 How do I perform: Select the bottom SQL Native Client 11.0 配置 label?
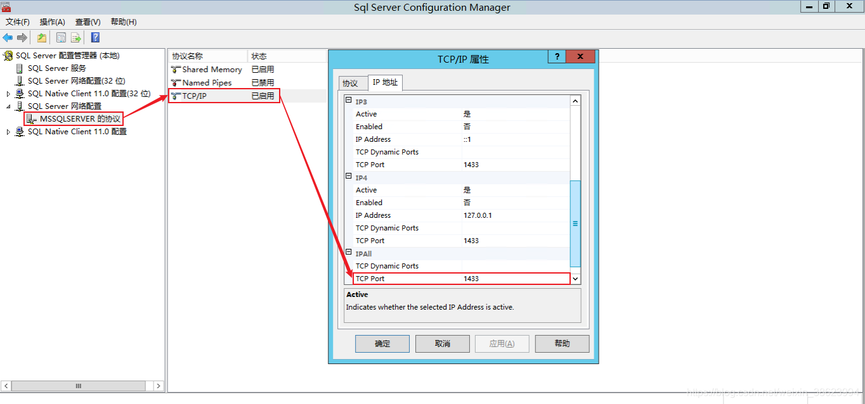point(77,132)
